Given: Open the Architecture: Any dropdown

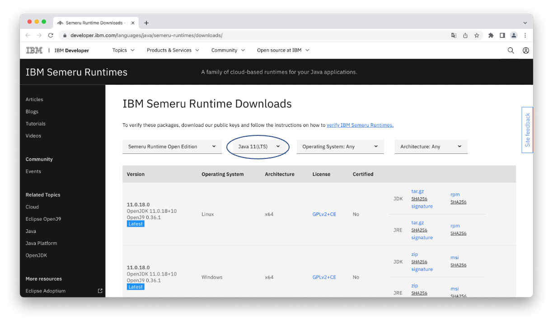Looking at the screenshot, I should [431, 146].
